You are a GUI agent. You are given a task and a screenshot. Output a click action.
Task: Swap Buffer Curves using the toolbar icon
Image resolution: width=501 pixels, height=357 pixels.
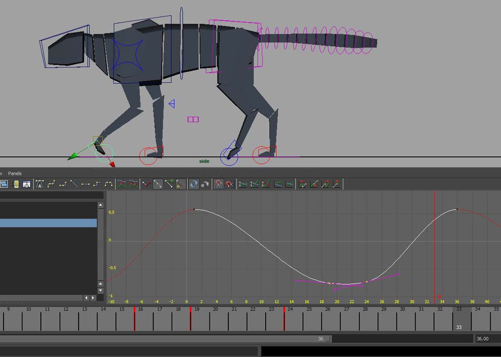[x=133, y=184]
